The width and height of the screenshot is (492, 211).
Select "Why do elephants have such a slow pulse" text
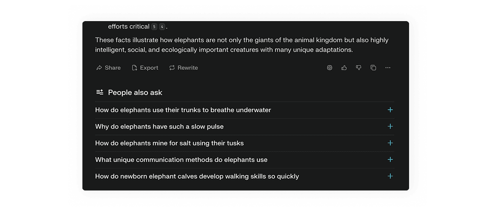point(159,127)
